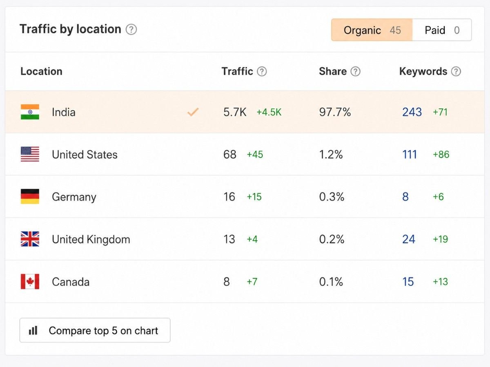Click Canada share value 0.1%
Viewport: 490px width, 367px height.
tap(331, 282)
